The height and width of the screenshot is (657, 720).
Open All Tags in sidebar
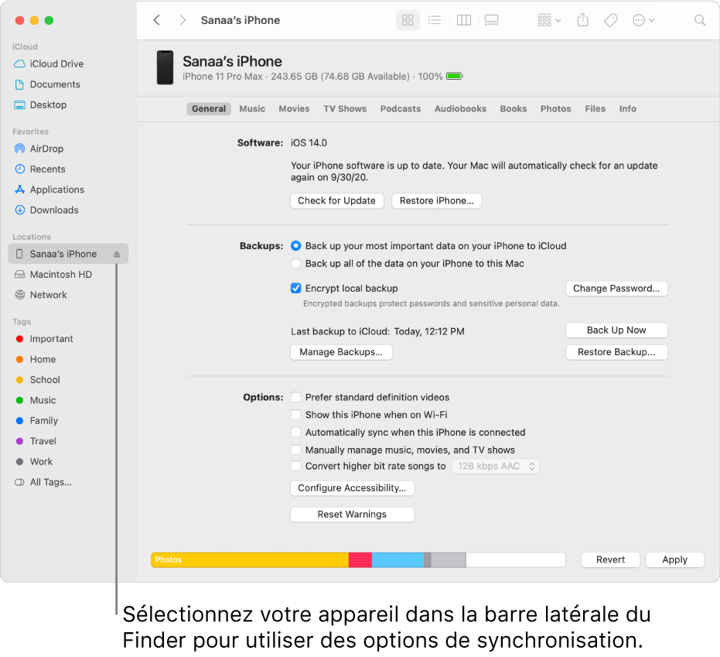point(43,482)
